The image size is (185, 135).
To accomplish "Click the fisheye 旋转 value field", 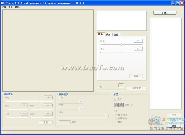I will pos(48,106).
